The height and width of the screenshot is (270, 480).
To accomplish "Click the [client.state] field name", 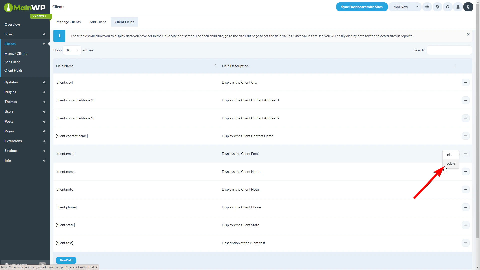I will tap(65, 225).
